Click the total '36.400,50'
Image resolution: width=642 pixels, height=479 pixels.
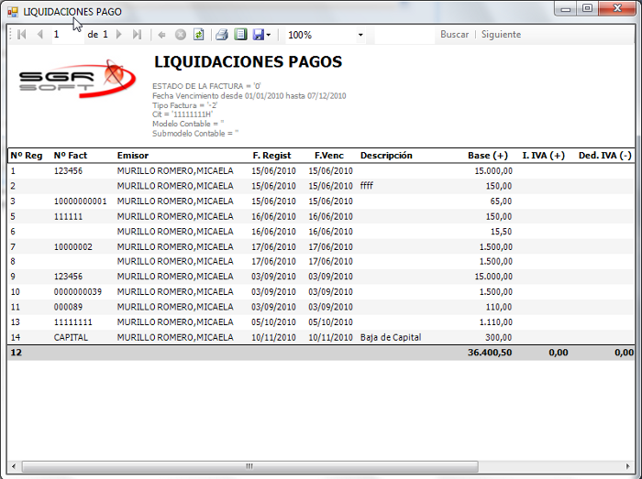pos(490,353)
